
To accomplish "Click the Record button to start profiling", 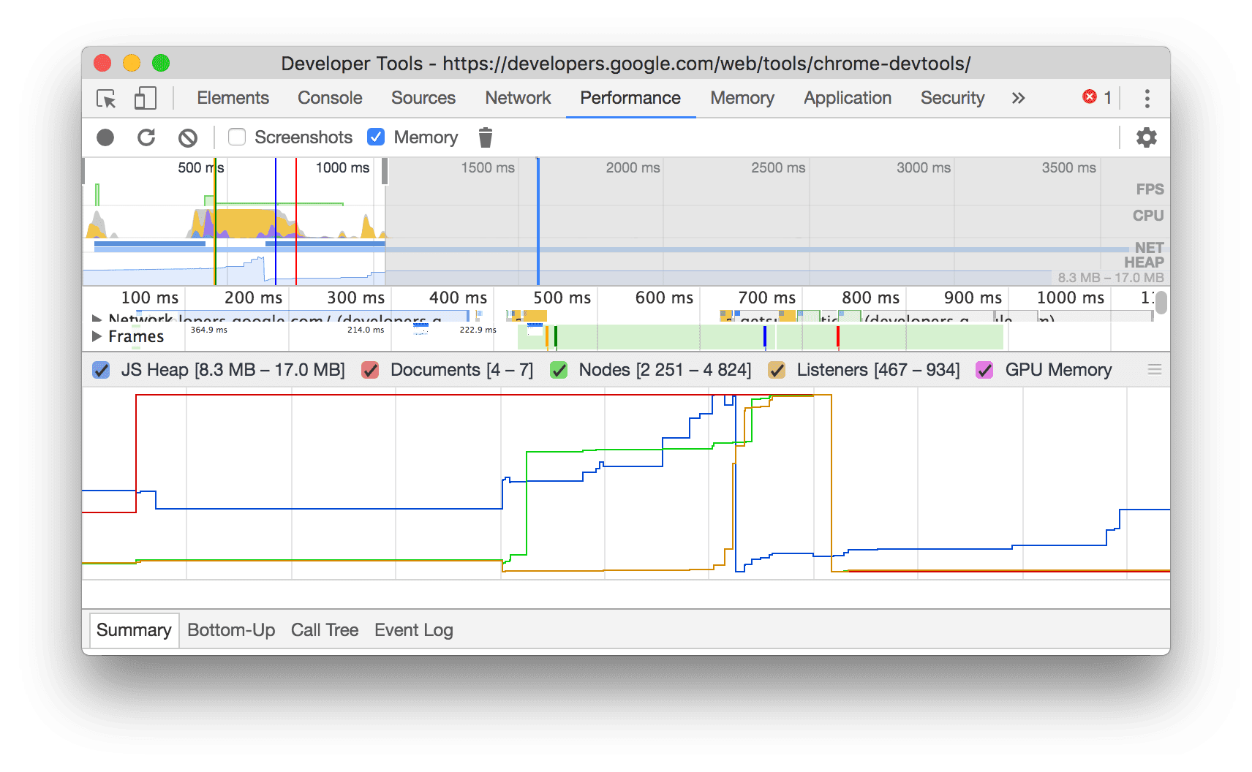I will [105, 137].
